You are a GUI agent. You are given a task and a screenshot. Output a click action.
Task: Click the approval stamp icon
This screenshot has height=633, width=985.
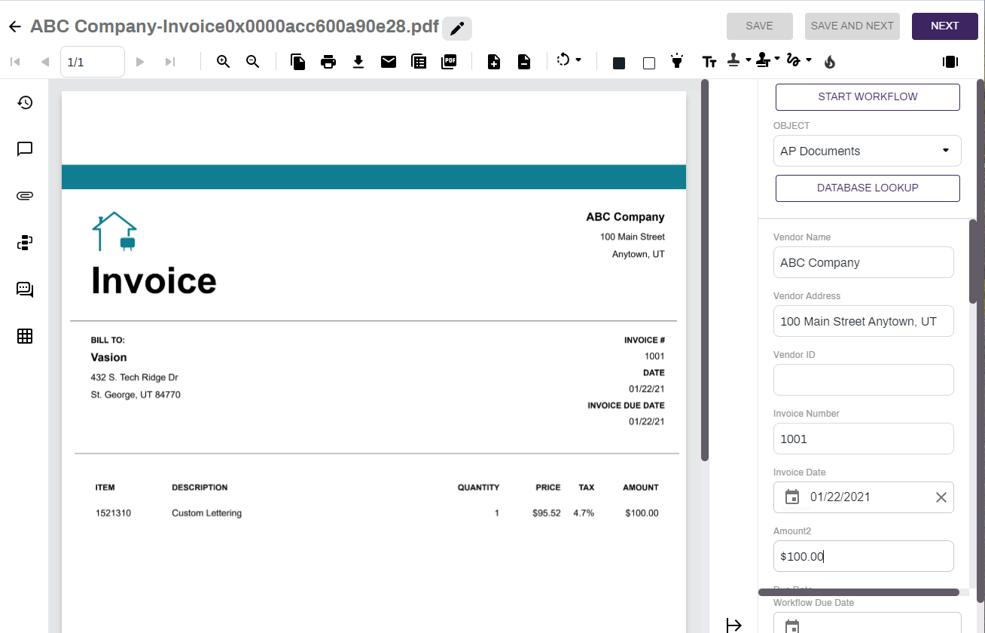[x=763, y=60]
